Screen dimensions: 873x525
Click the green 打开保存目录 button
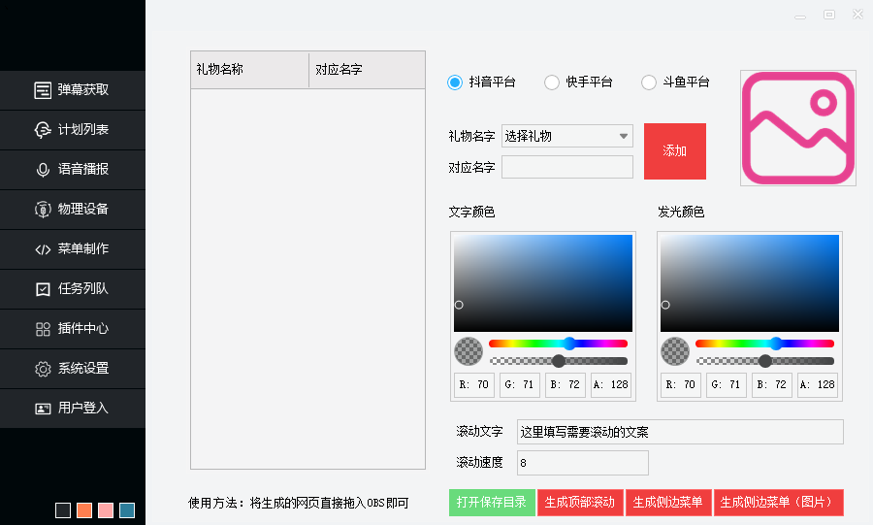[x=492, y=503]
